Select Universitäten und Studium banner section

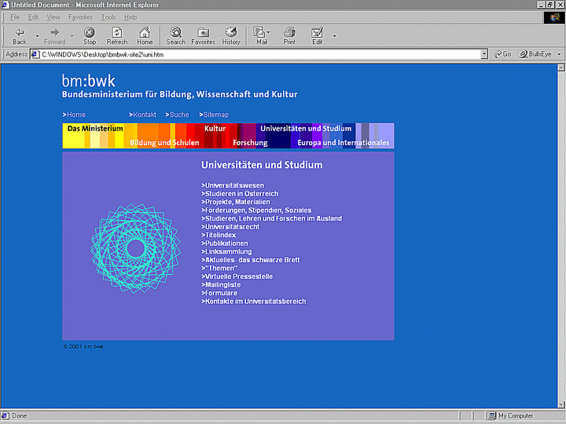(x=306, y=128)
